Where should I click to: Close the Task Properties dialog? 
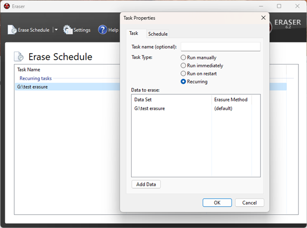coord(263,18)
